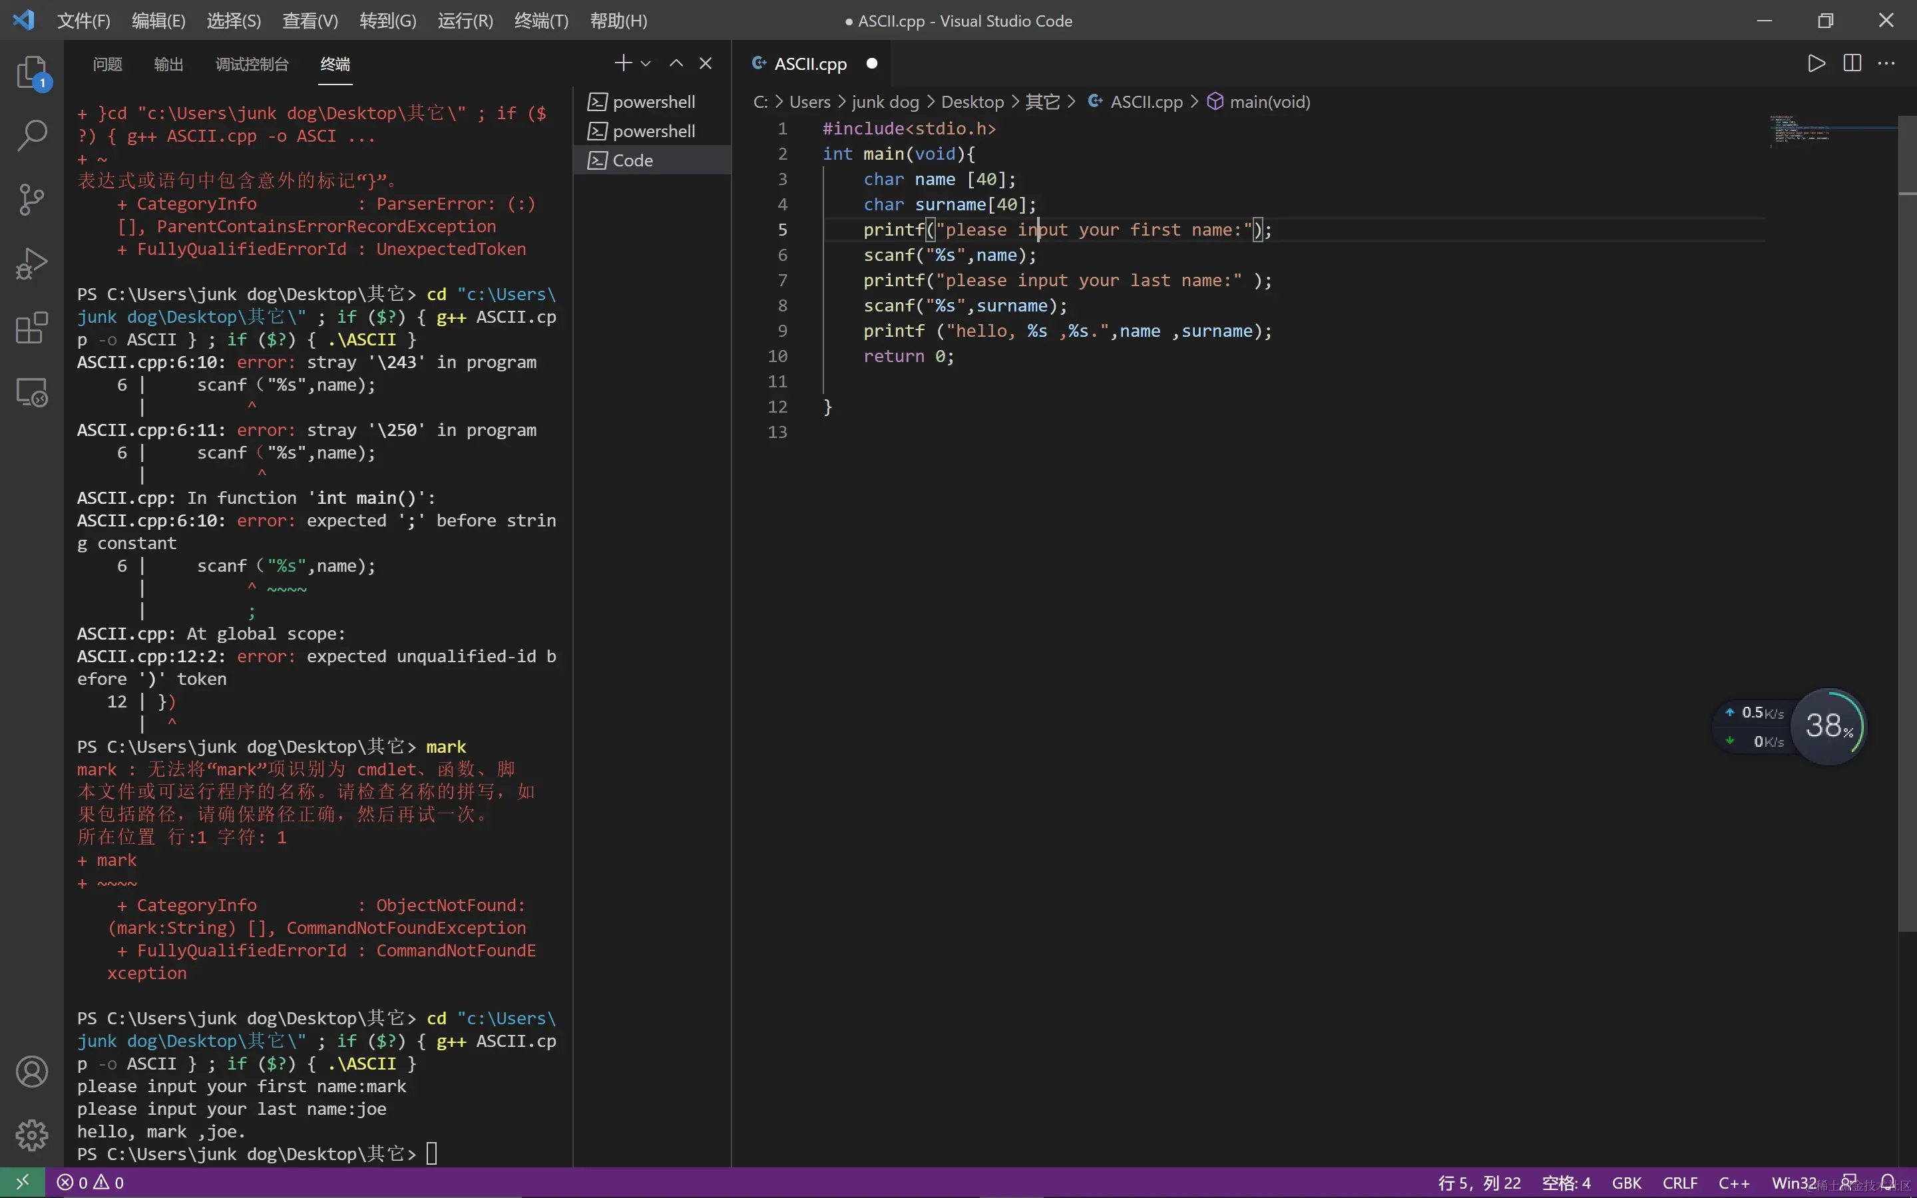The width and height of the screenshot is (1917, 1198).
Task: Run the code with play button
Action: click(x=1816, y=63)
